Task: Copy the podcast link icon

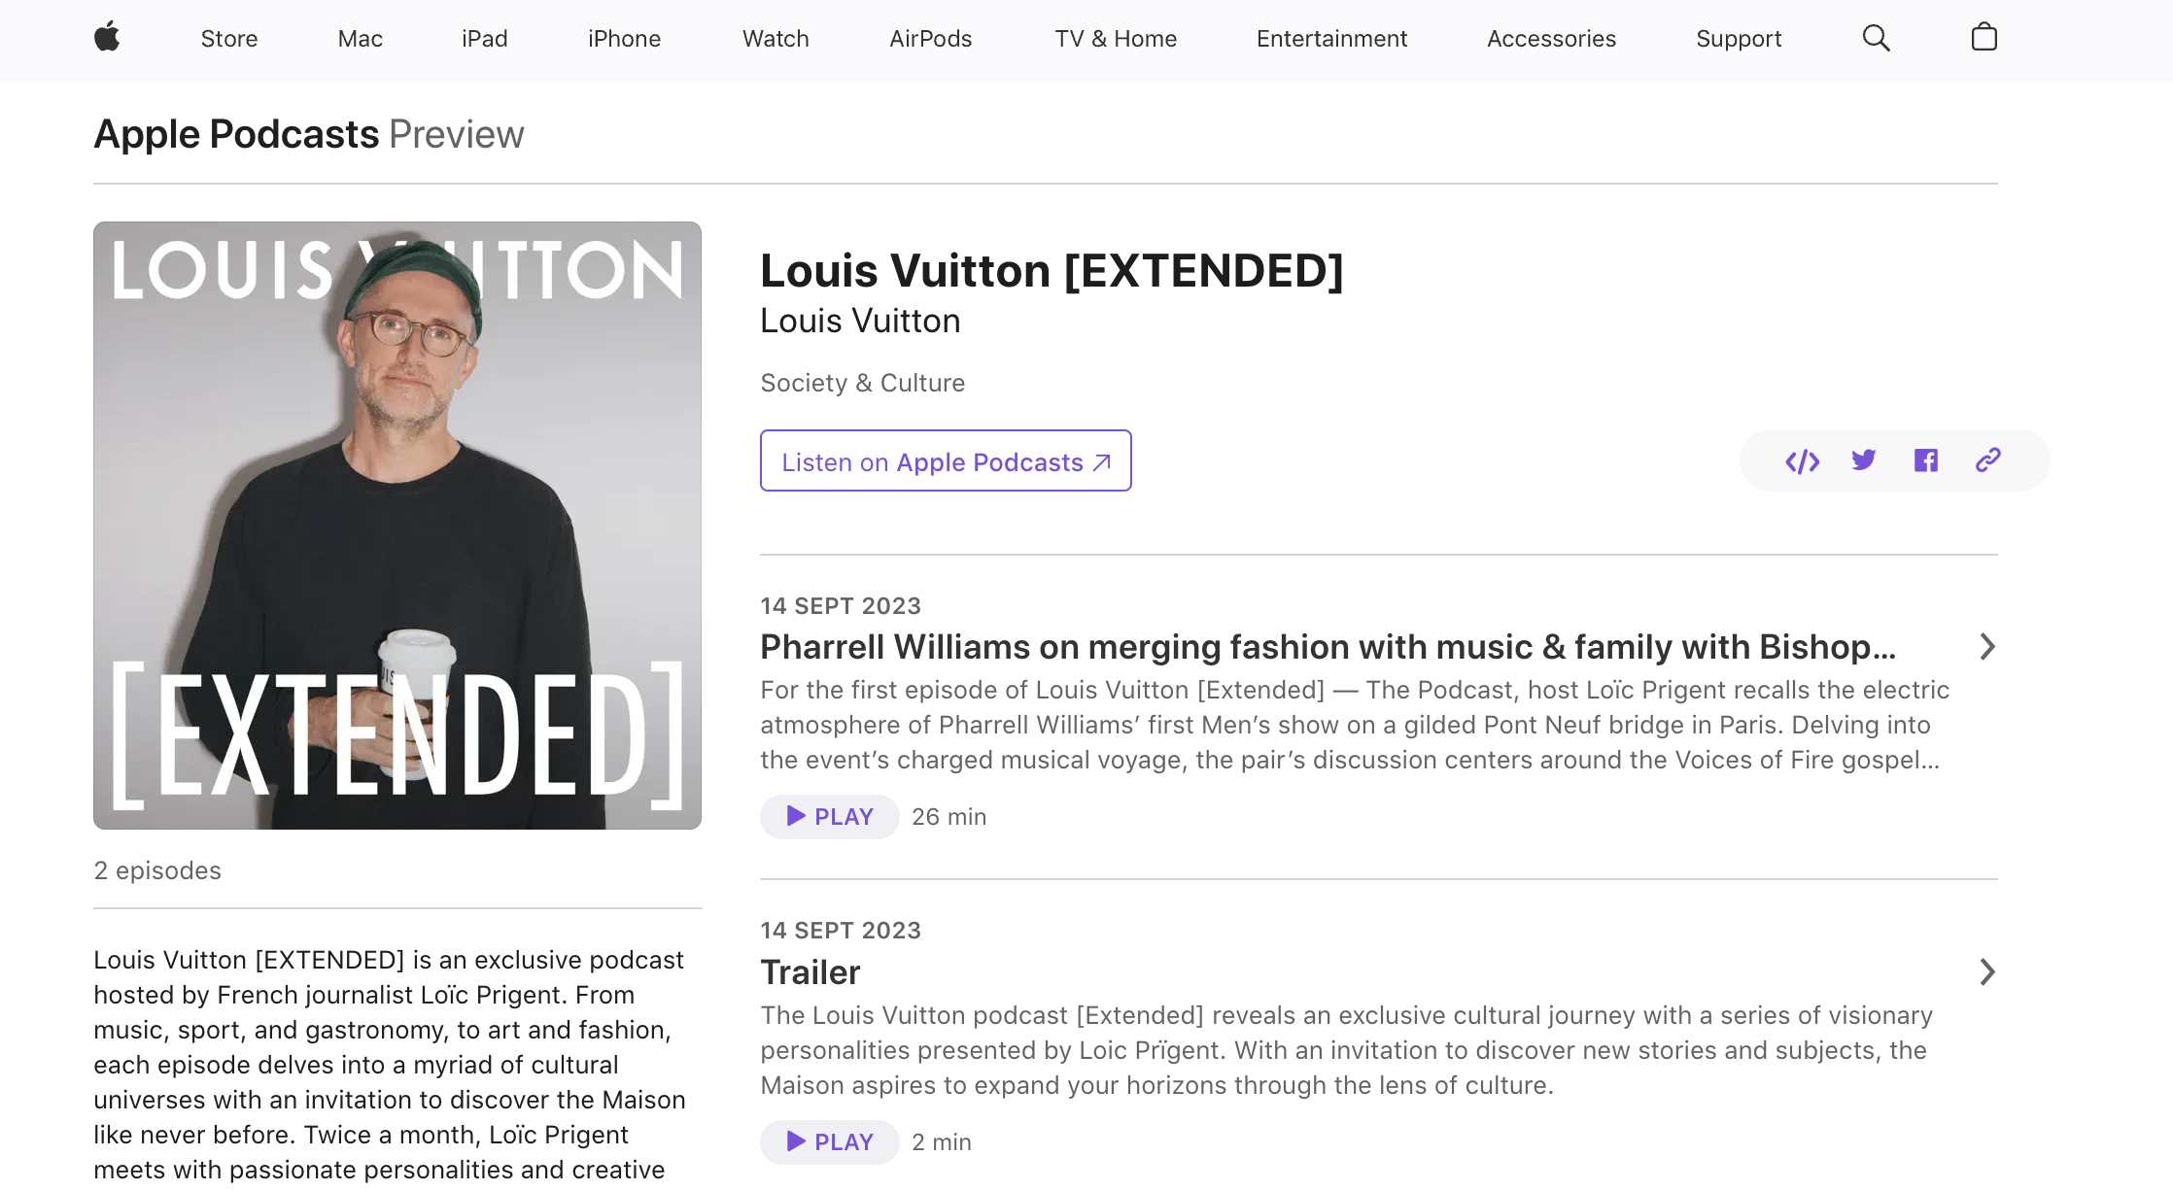Action: (x=1987, y=460)
